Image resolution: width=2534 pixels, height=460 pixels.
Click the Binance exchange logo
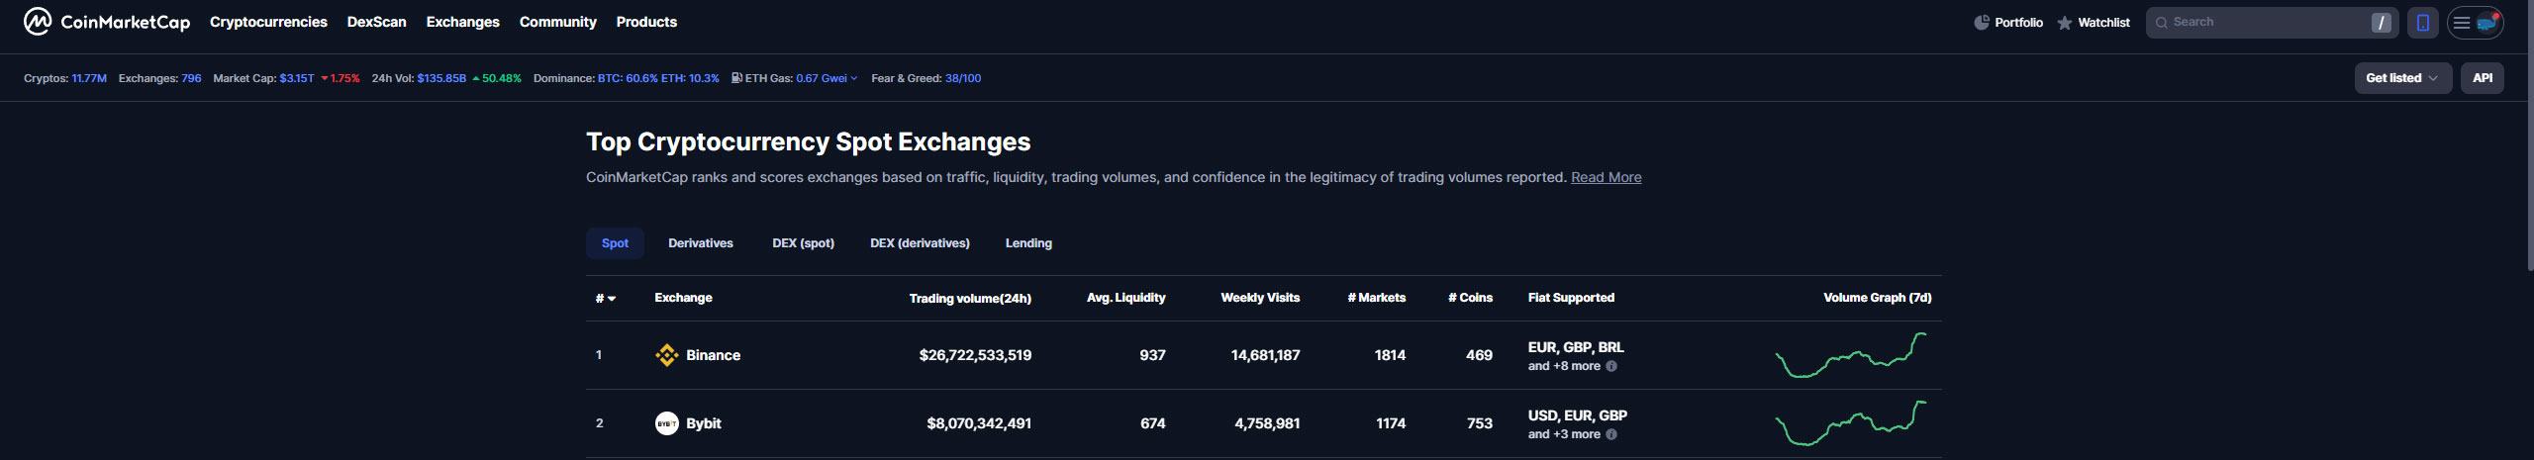coord(666,355)
